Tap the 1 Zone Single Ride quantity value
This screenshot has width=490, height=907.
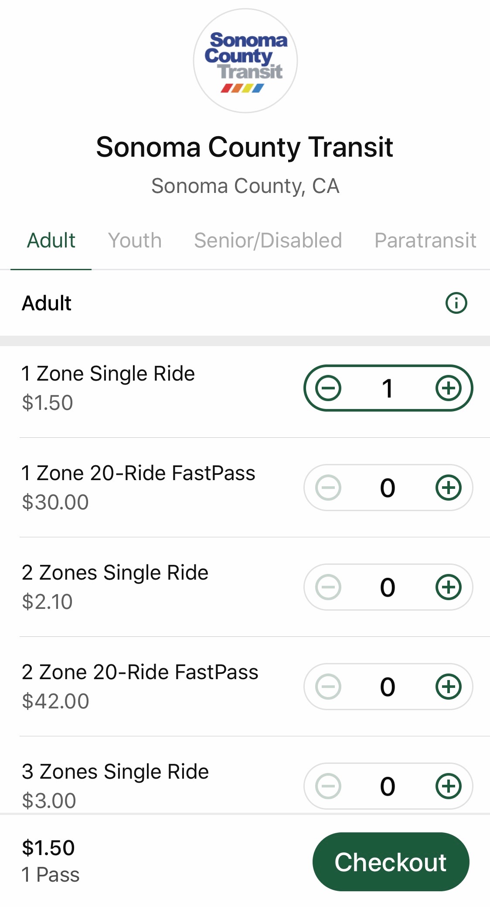[388, 388]
